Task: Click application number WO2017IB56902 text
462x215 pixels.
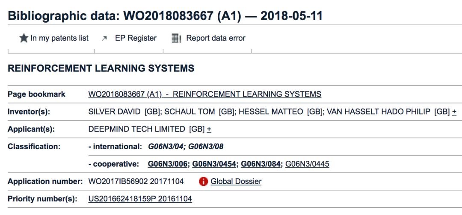Action: [x=118, y=181]
